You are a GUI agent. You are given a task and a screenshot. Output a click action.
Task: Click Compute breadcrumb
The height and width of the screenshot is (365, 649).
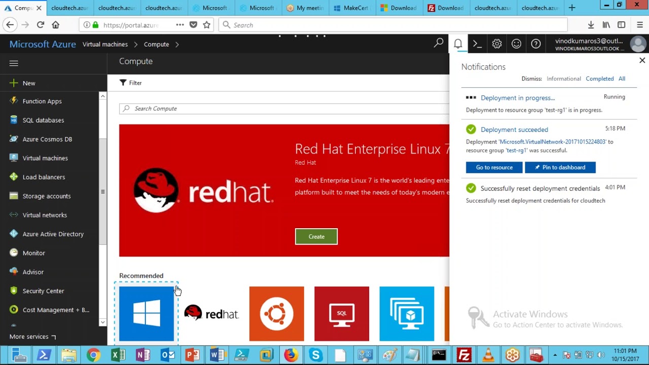(x=156, y=44)
